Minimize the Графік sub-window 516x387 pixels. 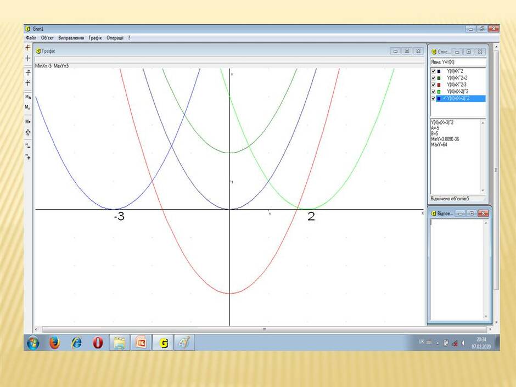tap(396, 51)
